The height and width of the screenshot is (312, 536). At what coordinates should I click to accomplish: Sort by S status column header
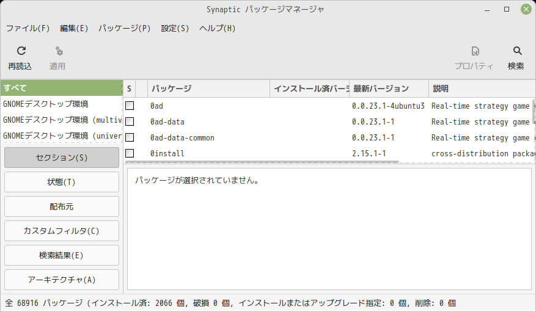(129, 89)
